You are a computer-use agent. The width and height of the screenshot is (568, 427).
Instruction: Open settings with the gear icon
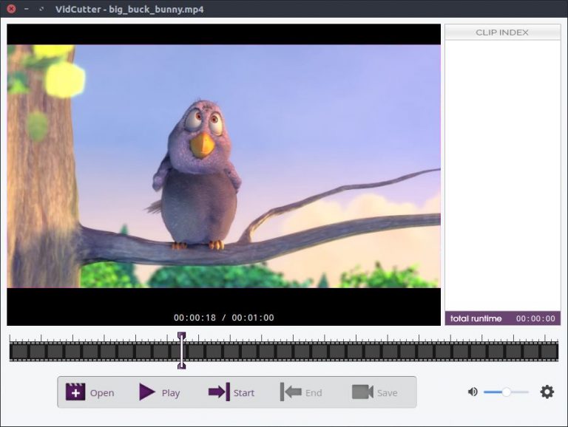[547, 392]
